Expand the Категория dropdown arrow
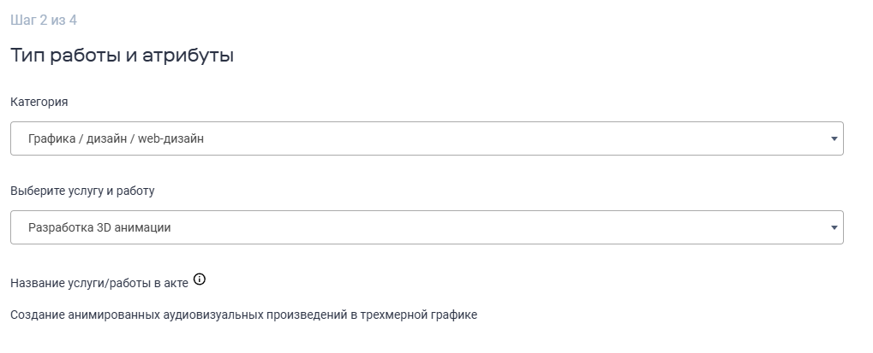 pyautogui.click(x=834, y=138)
